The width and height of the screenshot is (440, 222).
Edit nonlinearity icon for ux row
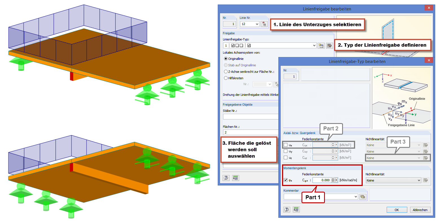426,145
